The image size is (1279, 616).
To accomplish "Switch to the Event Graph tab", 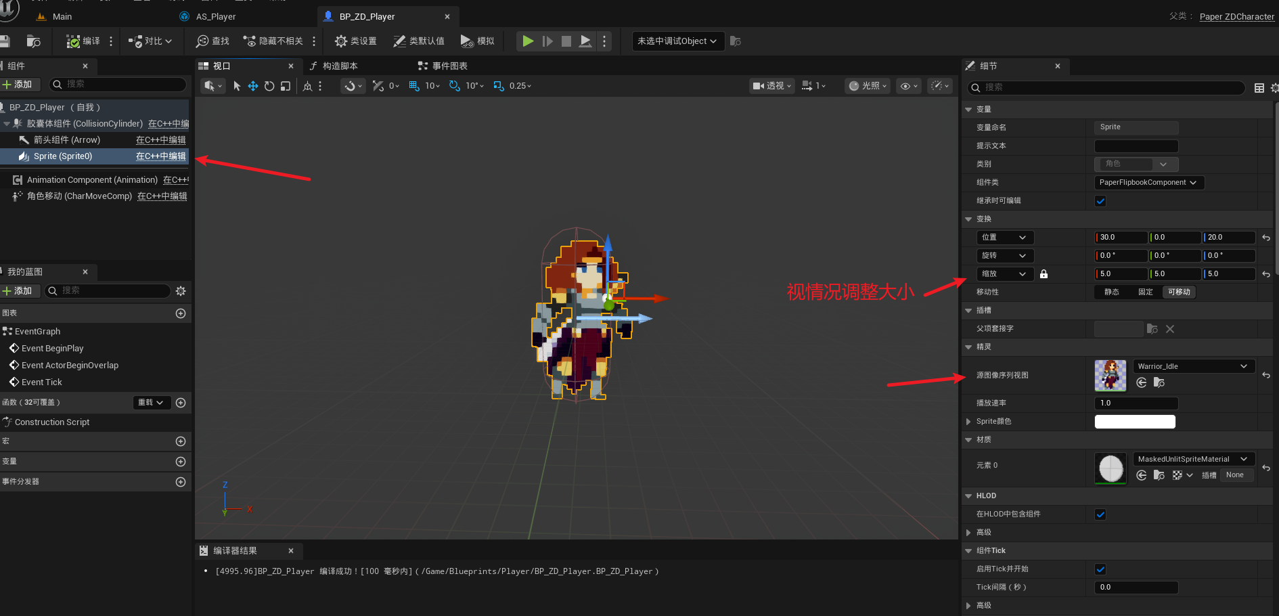I will pyautogui.click(x=443, y=66).
